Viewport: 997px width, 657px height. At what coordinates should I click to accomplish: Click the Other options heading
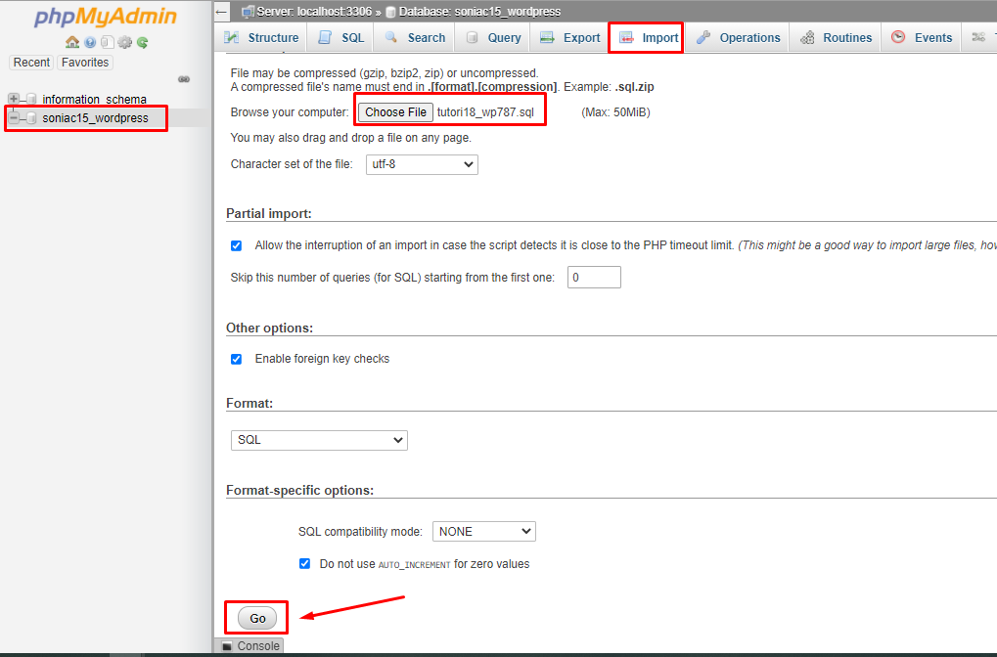tap(270, 328)
